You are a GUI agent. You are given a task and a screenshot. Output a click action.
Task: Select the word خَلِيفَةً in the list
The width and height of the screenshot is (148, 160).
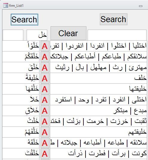point(32,78)
